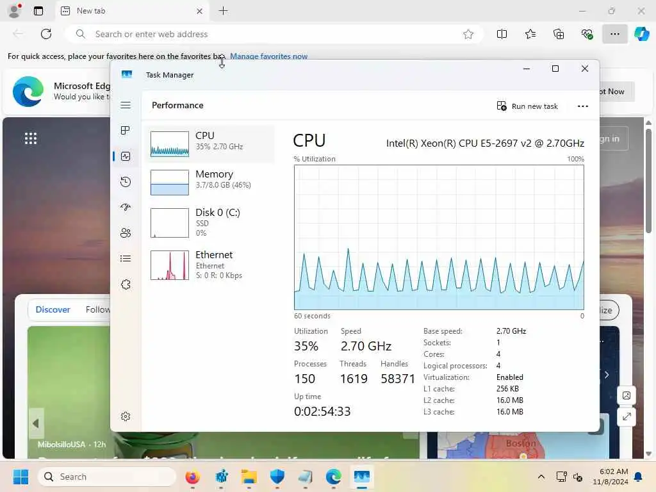This screenshot has height=492, width=656.
Task: Show hidden system tray icons chevron
Action: tap(541, 477)
